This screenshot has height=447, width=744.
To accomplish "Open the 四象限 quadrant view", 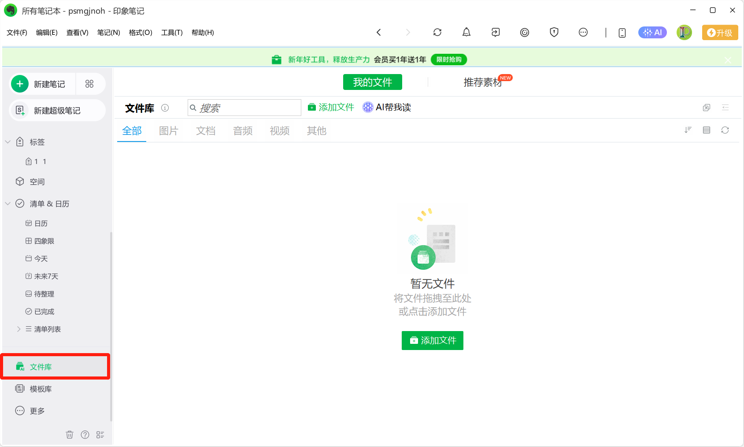I will click(x=44, y=241).
